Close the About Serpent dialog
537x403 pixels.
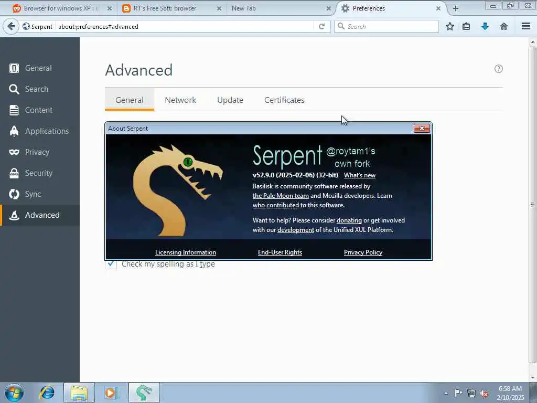[x=422, y=128]
